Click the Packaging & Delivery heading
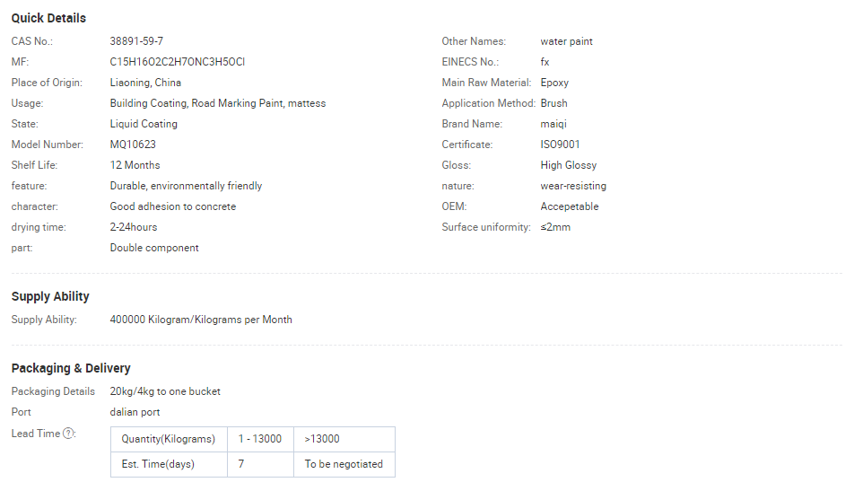This screenshot has height=491, width=854. point(71,368)
